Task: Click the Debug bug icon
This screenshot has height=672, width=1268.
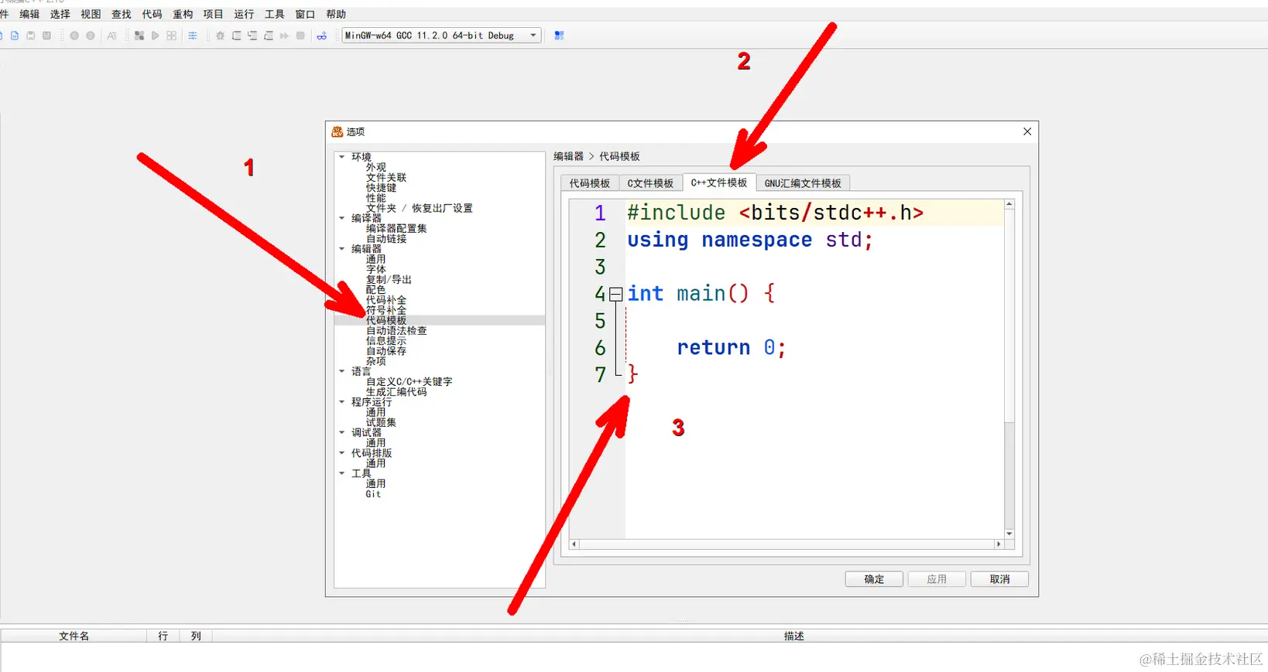Action: [x=221, y=36]
